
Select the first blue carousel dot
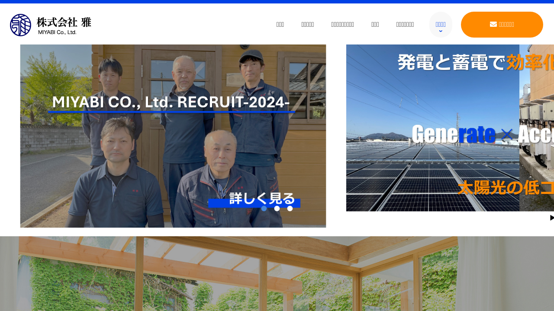coord(264,209)
